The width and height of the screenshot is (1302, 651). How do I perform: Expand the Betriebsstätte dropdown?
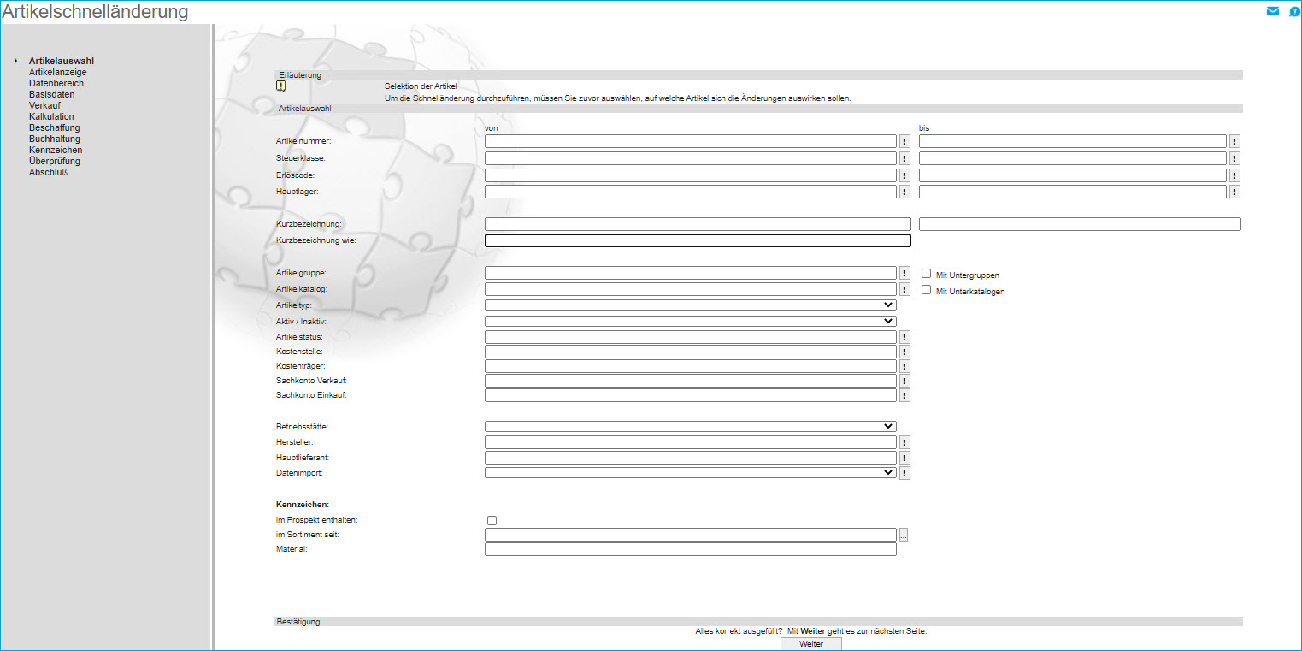(690, 426)
